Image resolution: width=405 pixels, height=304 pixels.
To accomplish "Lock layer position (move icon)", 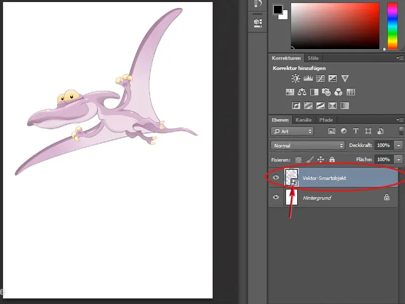I will point(320,160).
